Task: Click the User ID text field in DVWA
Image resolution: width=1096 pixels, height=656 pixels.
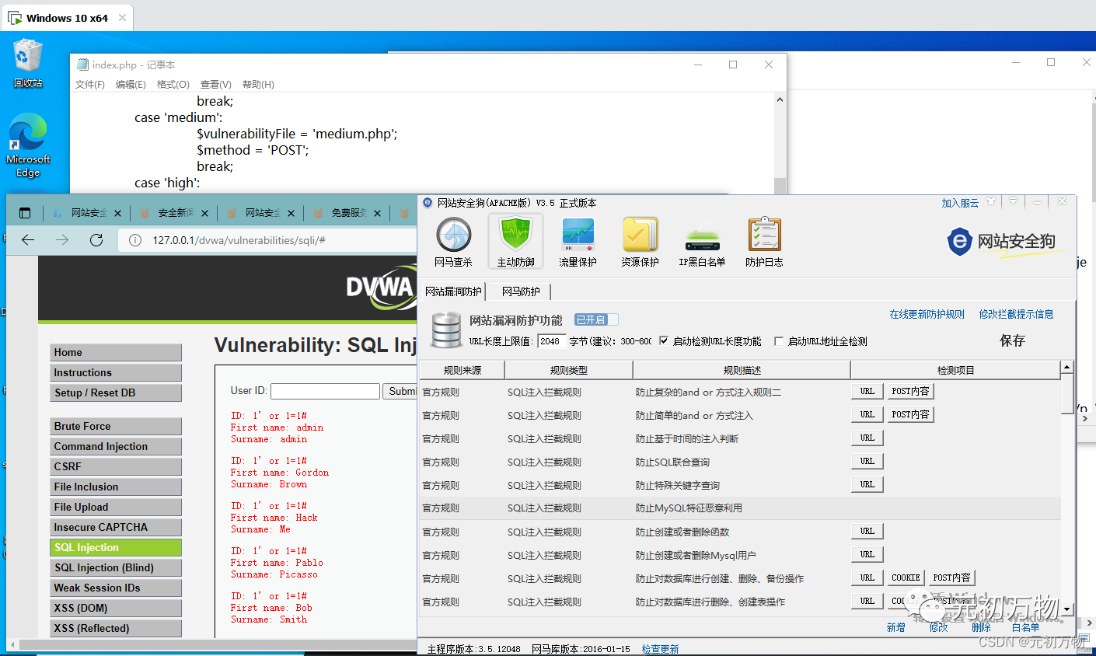Action: [325, 391]
